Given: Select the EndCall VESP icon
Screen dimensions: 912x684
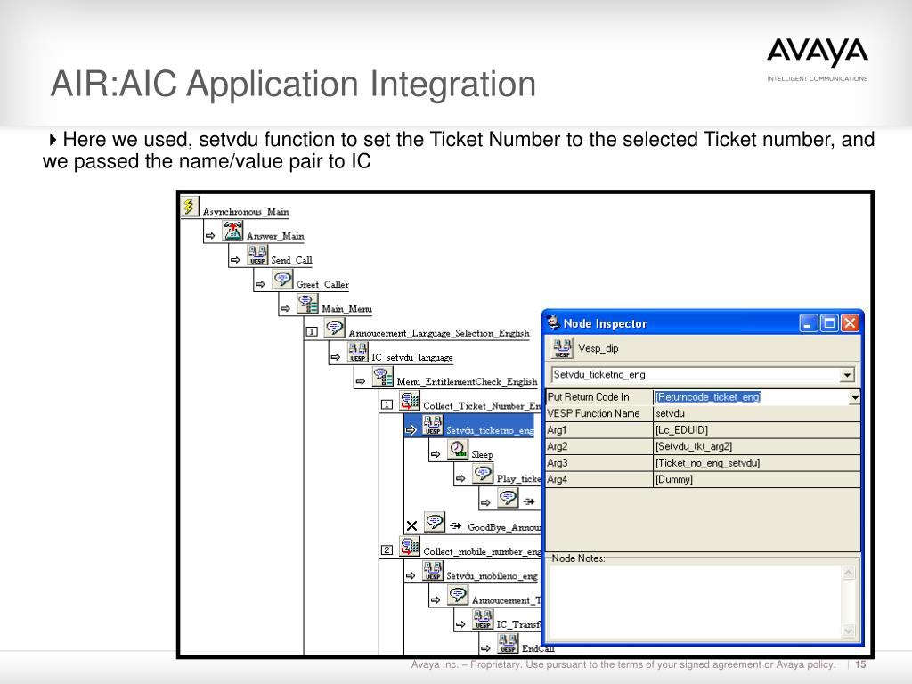Looking at the screenshot, I should (508, 643).
